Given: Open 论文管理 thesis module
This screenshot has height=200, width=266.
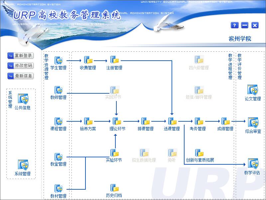Looking at the screenshot, I should (x=253, y=90).
